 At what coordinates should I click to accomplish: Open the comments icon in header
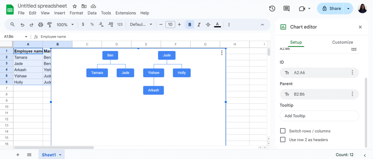tap(286, 9)
